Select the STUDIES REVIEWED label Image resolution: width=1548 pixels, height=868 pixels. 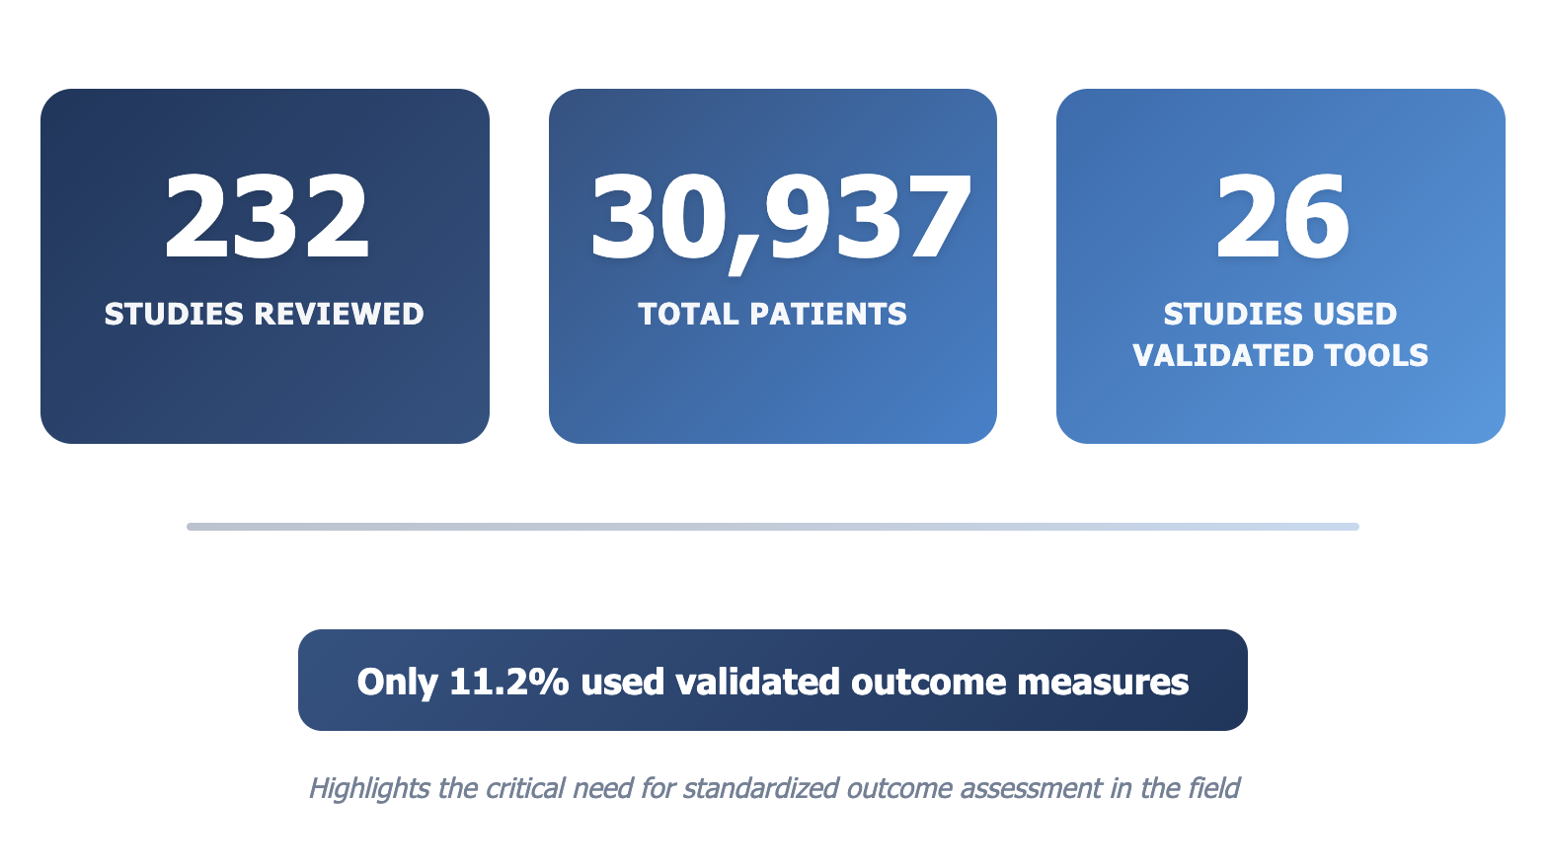[x=264, y=314]
